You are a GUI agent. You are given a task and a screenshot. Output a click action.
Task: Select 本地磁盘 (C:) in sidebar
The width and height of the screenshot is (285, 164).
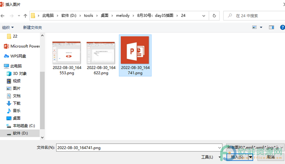click(20, 126)
